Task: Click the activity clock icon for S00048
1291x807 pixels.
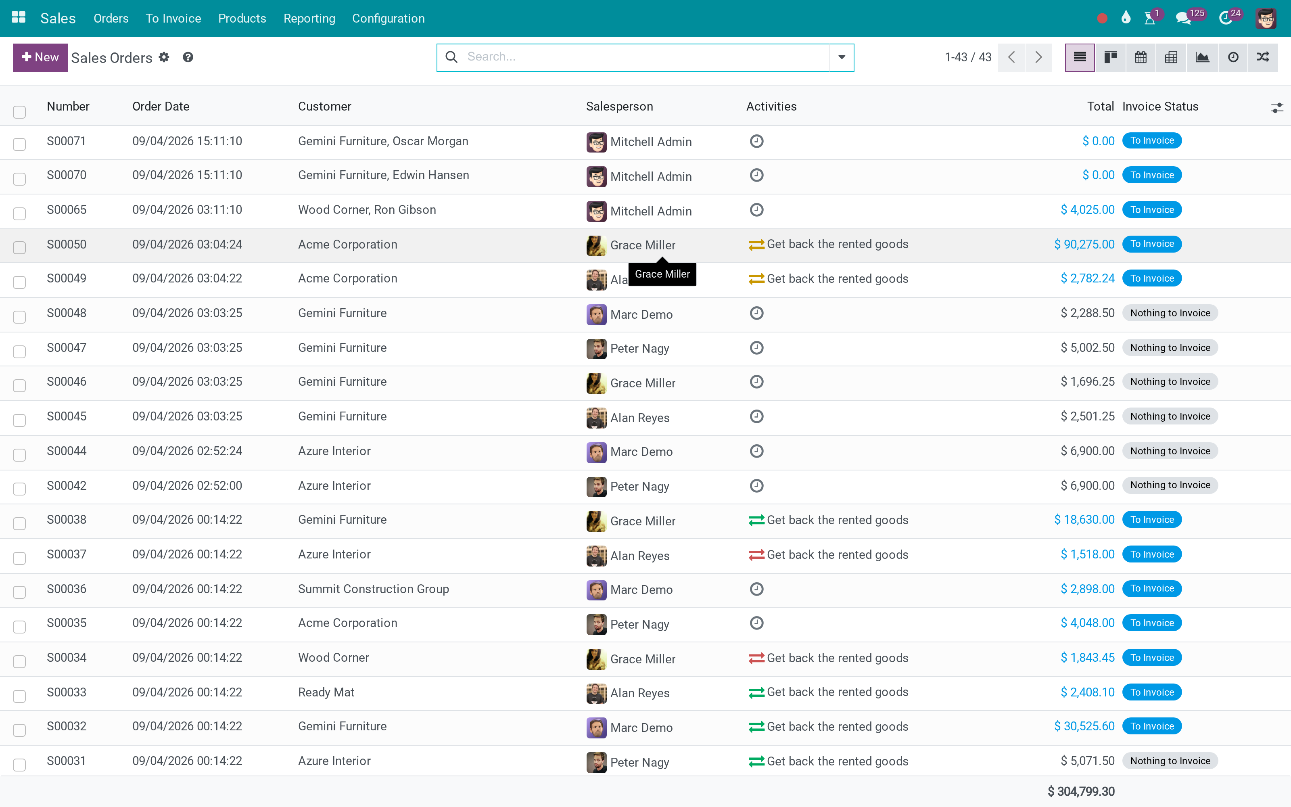Action: tap(756, 313)
